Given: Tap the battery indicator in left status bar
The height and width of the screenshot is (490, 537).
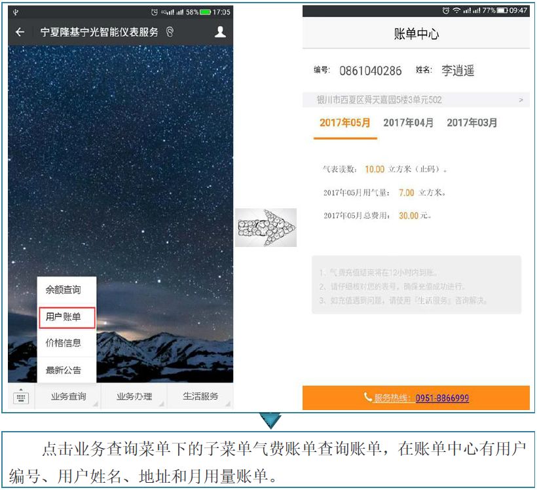Looking at the screenshot, I should click(x=205, y=12).
